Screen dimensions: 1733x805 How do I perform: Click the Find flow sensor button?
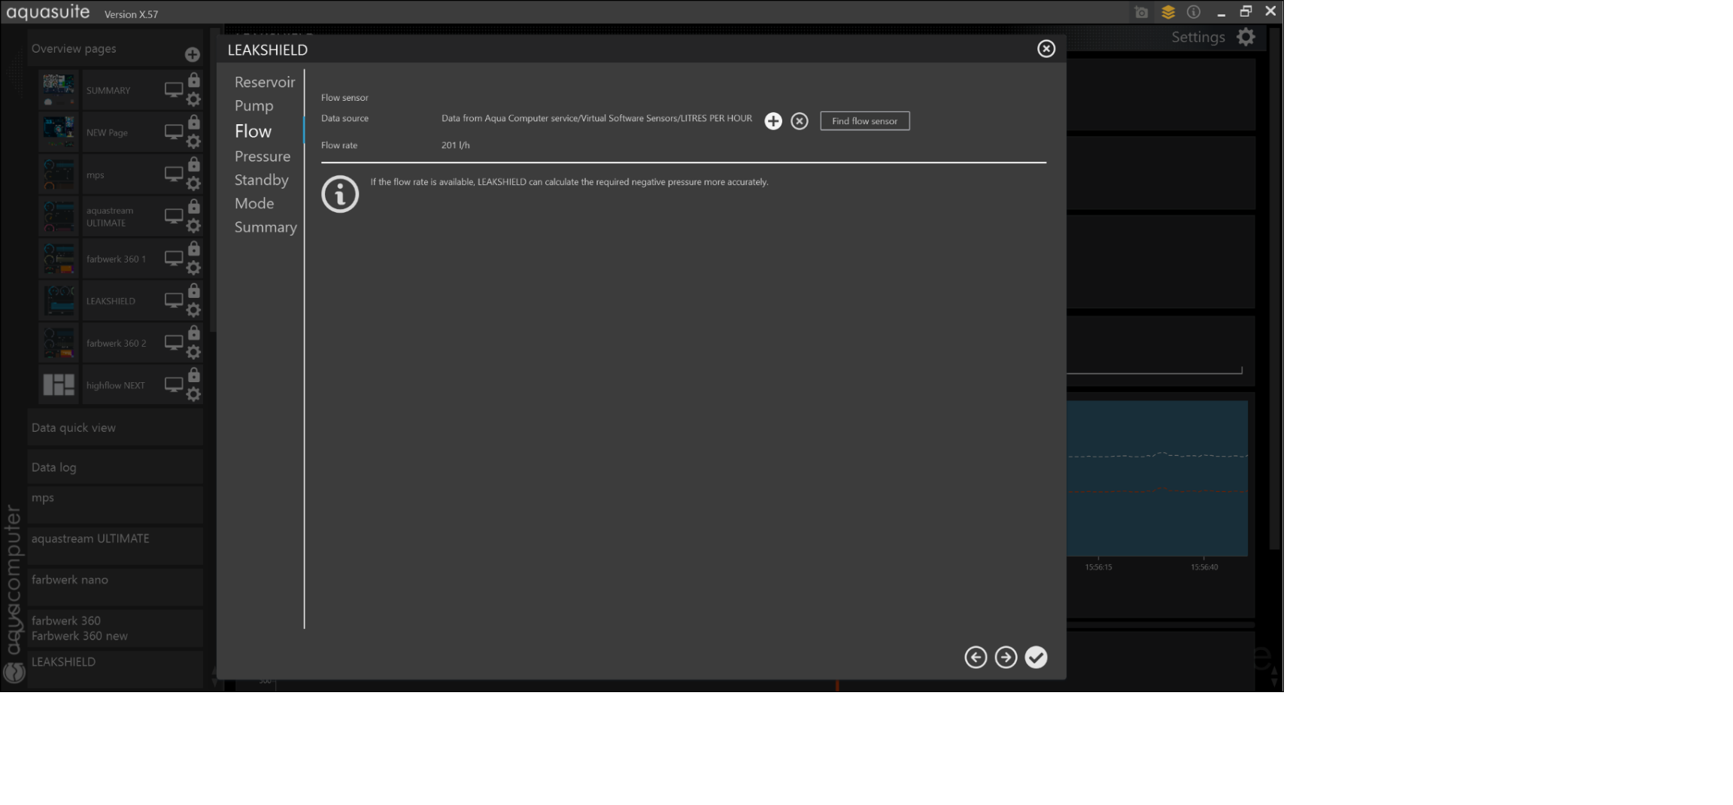click(x=865, y=121)
